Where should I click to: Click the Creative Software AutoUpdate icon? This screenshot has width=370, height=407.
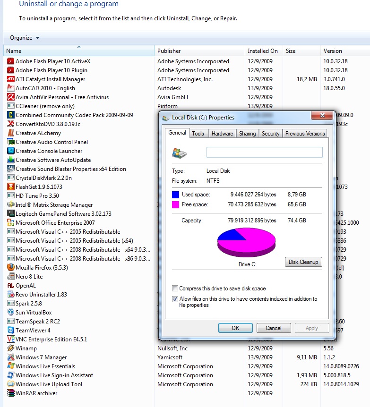click(x=11, y=160)
